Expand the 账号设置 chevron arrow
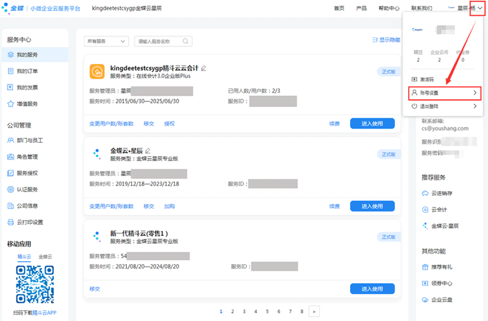 coord(475,93)
